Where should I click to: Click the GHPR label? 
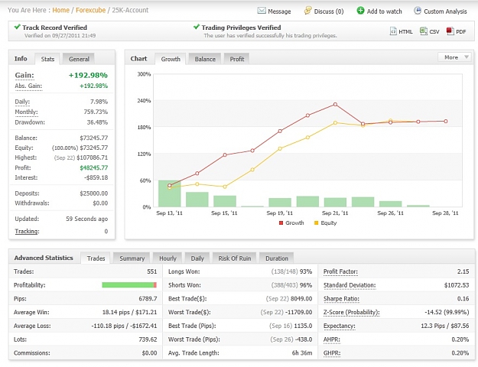(x=332, y=353)
